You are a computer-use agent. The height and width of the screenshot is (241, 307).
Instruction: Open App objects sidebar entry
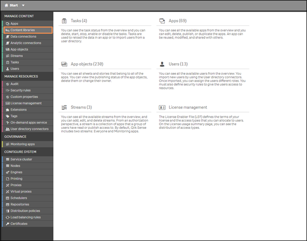coord(28,50)
